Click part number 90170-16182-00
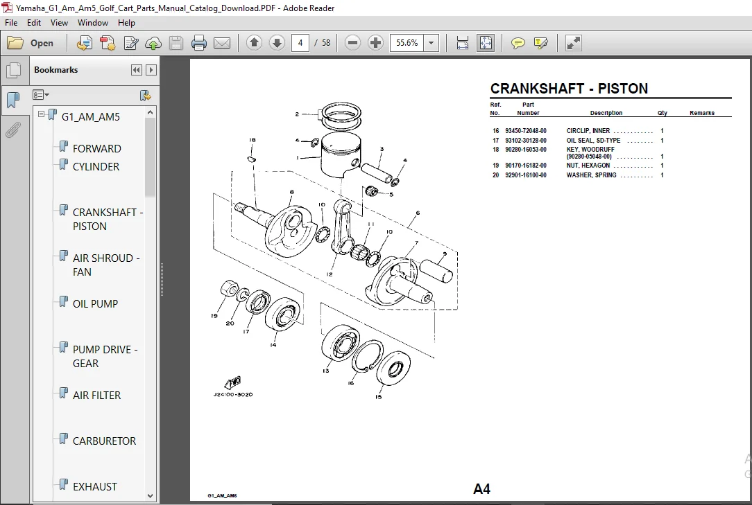This screenshot has width=752, height=505. tap(526, 166)
